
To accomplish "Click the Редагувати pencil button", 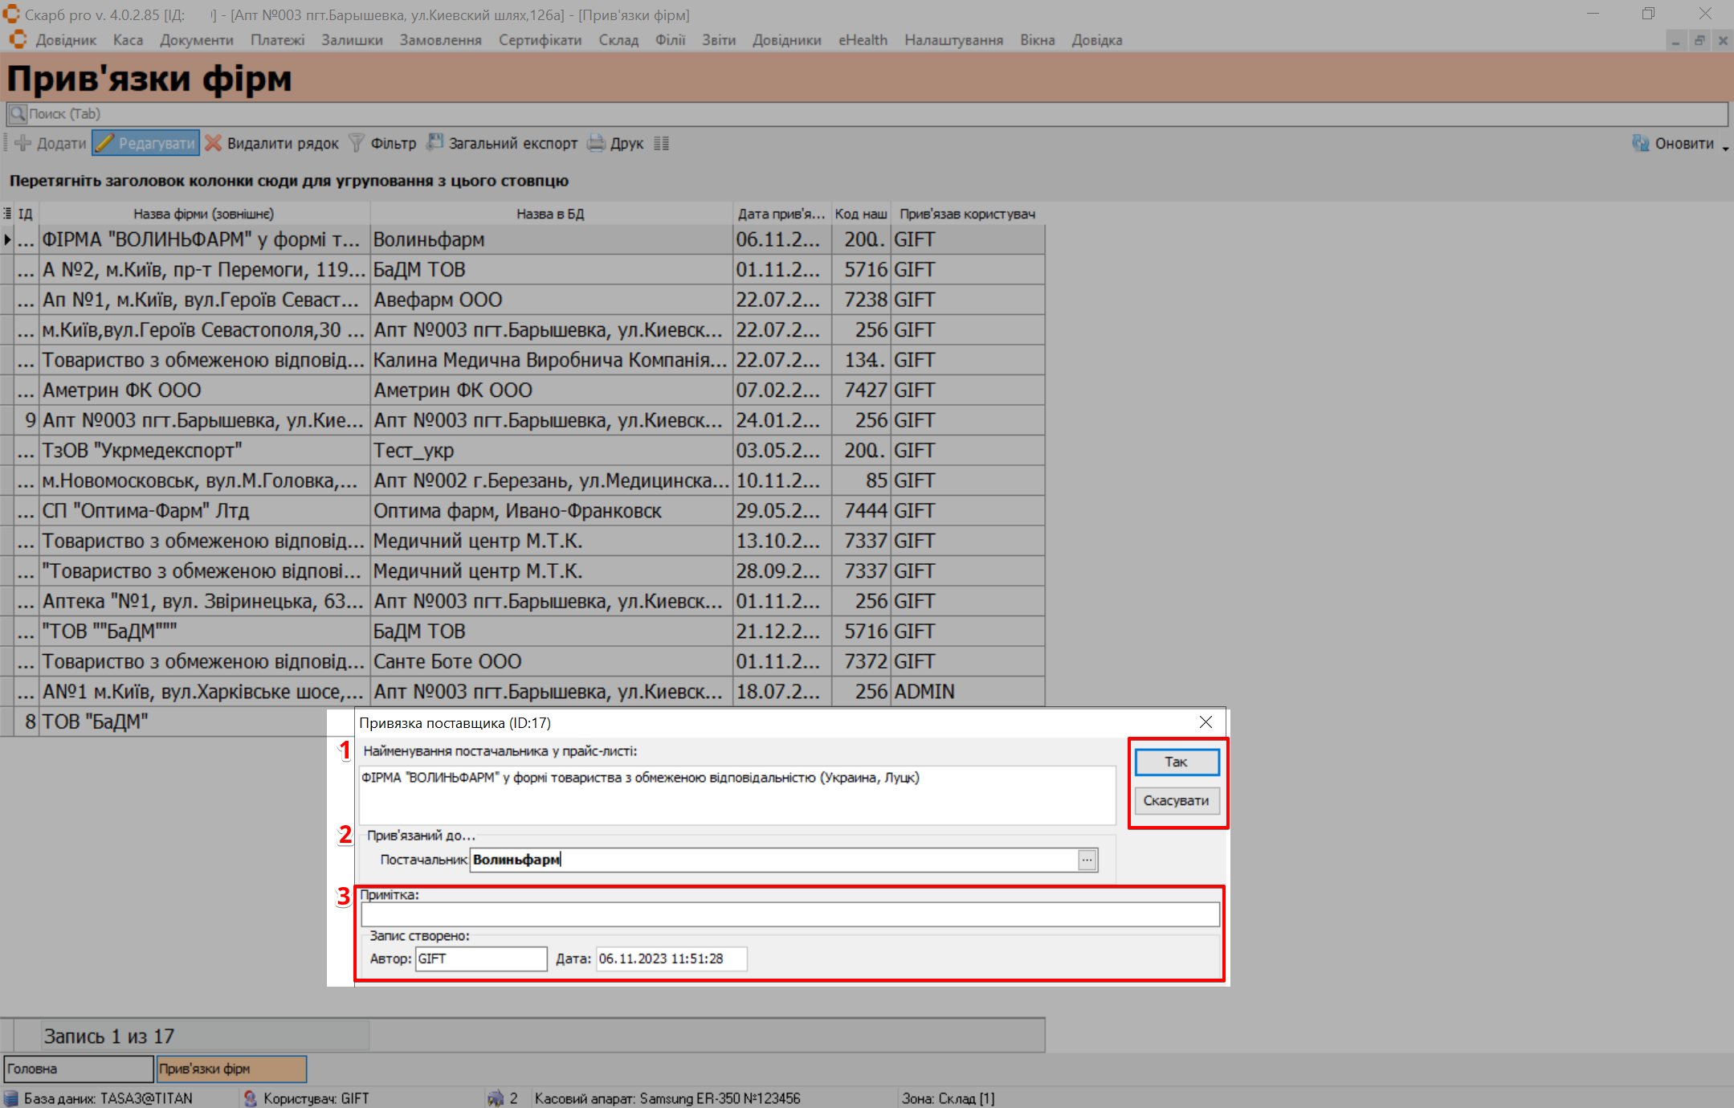I will [x=145, y=144].
